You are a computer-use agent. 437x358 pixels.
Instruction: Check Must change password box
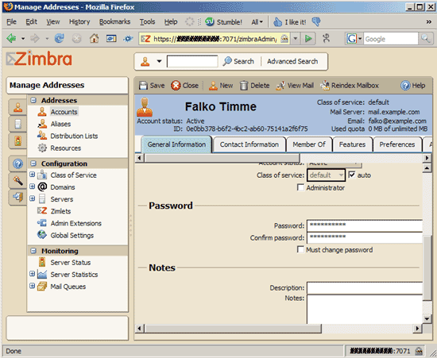click(x=300, y=249)
